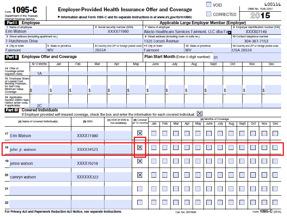This screenshot has height=217, width=287.
Task: Click covered individual name jenna watson
Action: coord(40,163)
